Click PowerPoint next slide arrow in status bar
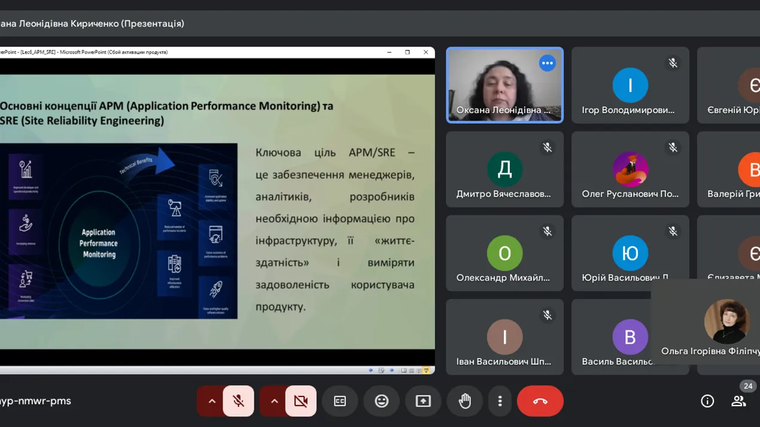 (x=392, y=370)
